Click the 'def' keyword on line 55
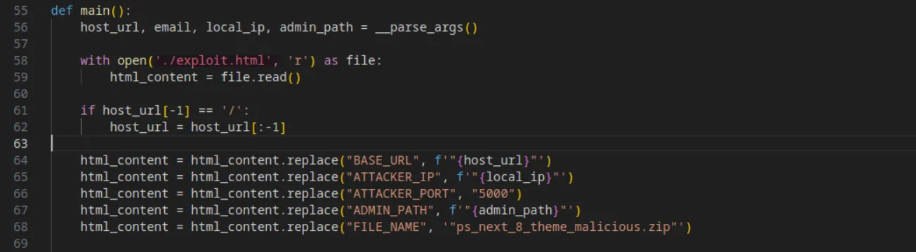The height and width of the screenshot is (252, 916). 62,10
